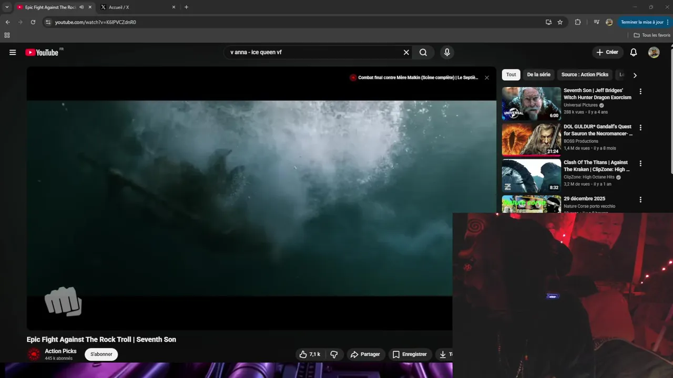Click the Partager button
Screen dimensions: 673x378
tap(365, 354)
